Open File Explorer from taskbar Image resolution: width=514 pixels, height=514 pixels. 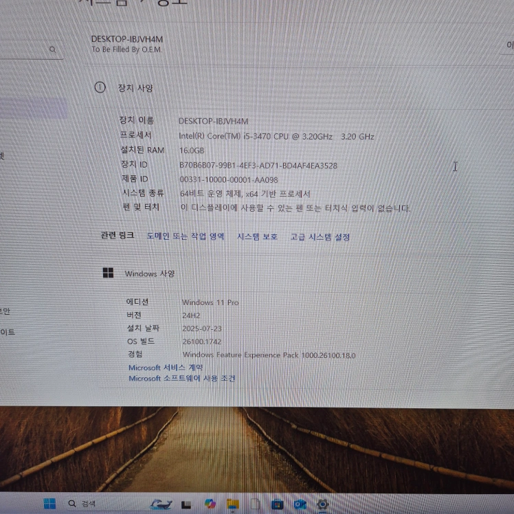pos(233,504)
